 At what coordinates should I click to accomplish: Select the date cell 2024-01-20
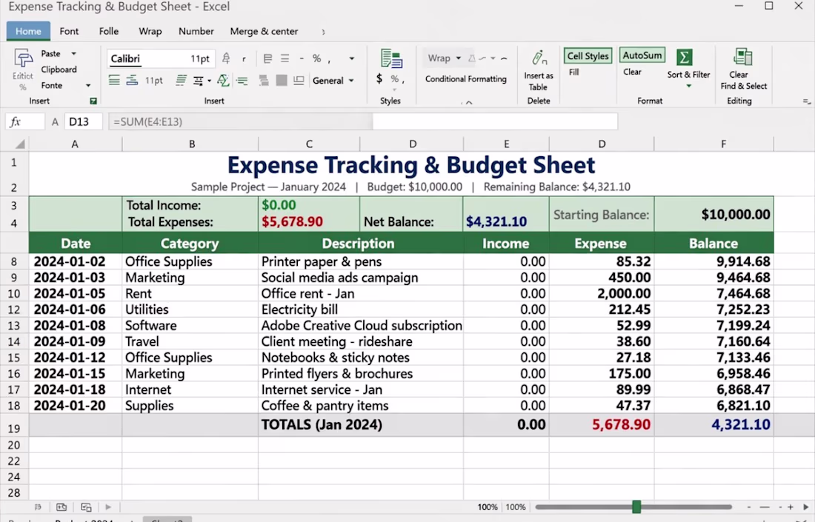(76, 406)
